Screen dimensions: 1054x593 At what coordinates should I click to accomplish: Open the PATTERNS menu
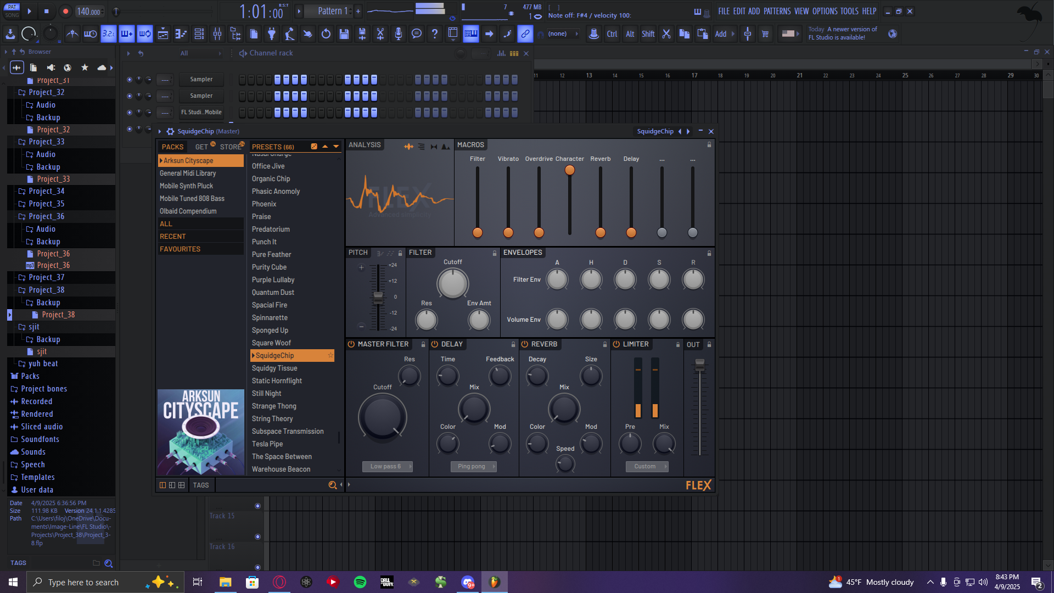[x=777, y=11]
